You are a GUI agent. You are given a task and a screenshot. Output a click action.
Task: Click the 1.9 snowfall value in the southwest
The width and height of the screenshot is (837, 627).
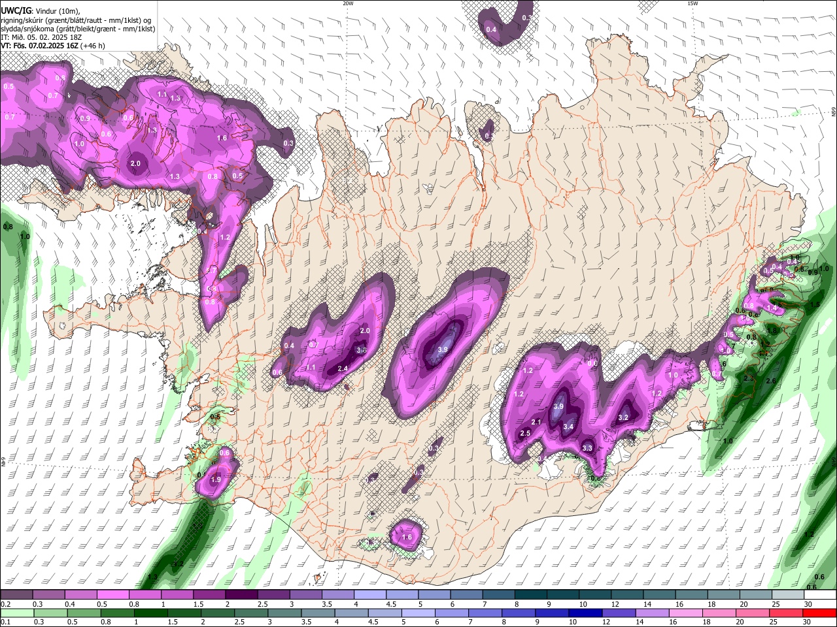[216, 479]
